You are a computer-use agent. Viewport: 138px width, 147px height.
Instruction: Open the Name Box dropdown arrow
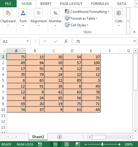[x=28, y=41]
